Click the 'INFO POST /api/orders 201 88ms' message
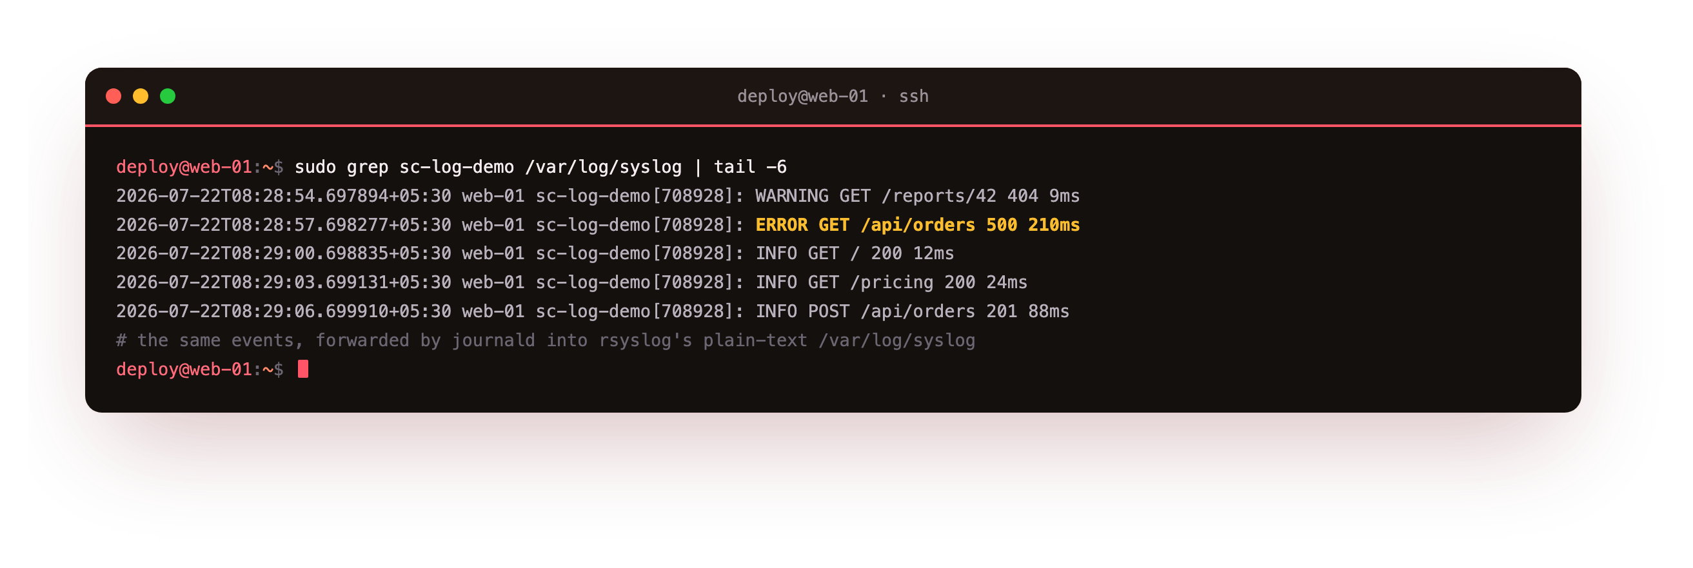 point(912,311)
